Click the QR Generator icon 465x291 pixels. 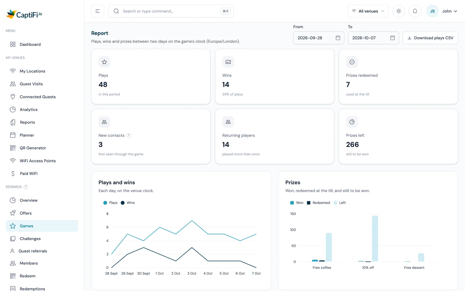tap(13, 148)
